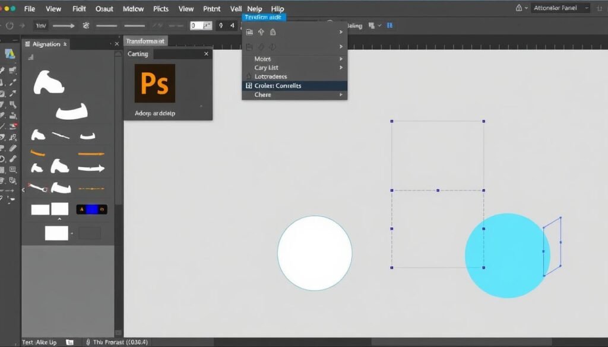Screen dimensions: 608x347
Task: Open the Nelp menu
Action: [254, 8]
